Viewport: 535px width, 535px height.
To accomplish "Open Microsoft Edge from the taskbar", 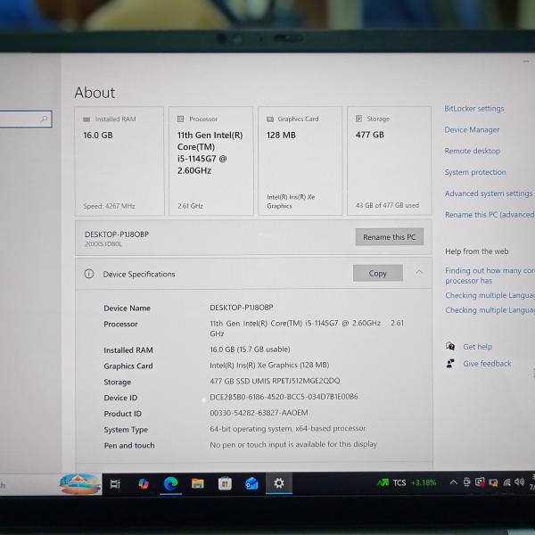I will (170, 483).
